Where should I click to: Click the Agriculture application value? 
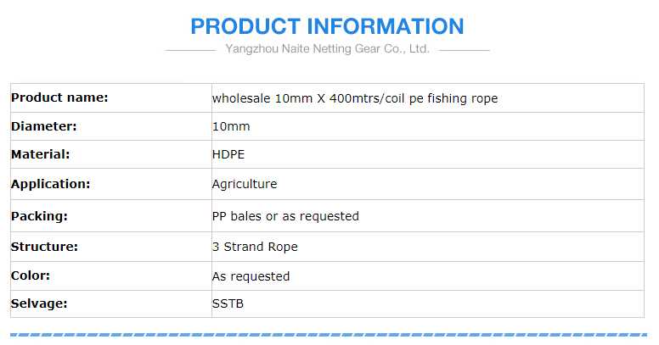pos(244,184)
